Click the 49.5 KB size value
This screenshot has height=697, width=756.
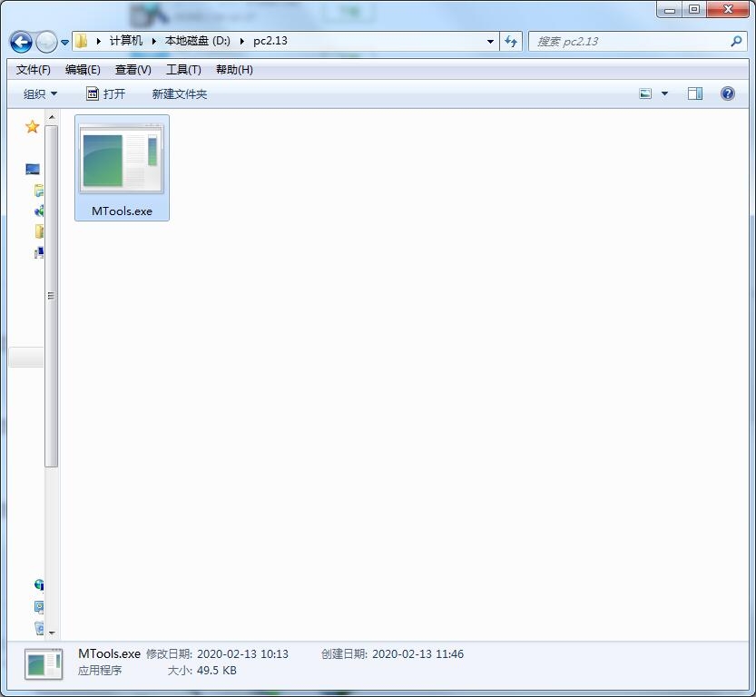point(217,671)
